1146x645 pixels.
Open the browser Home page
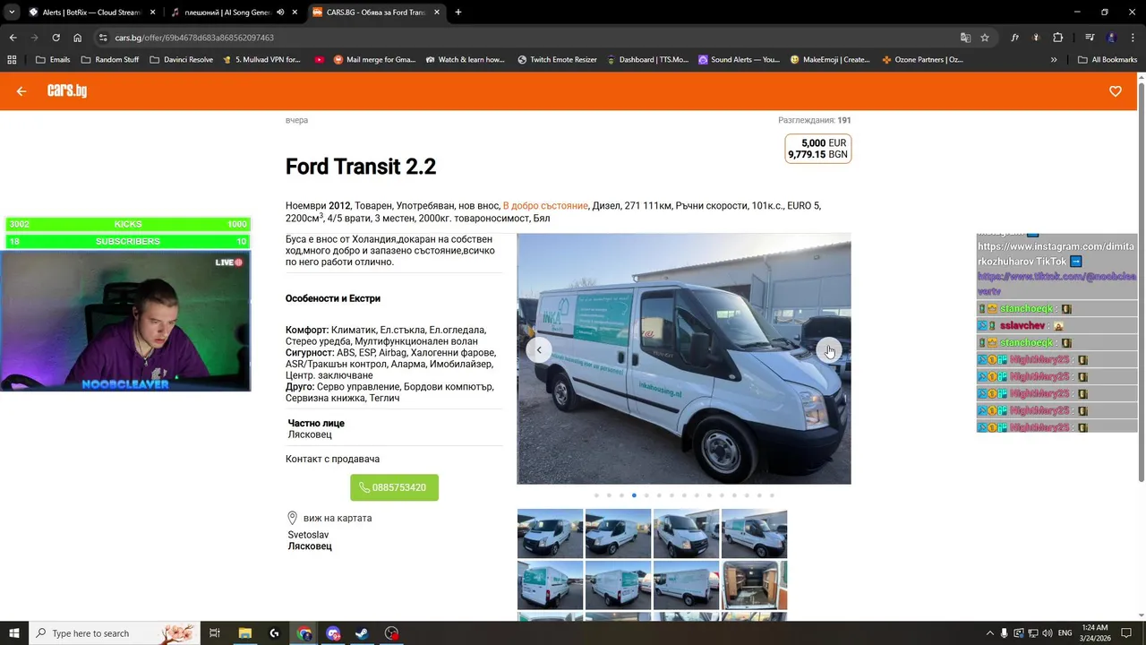78,38
